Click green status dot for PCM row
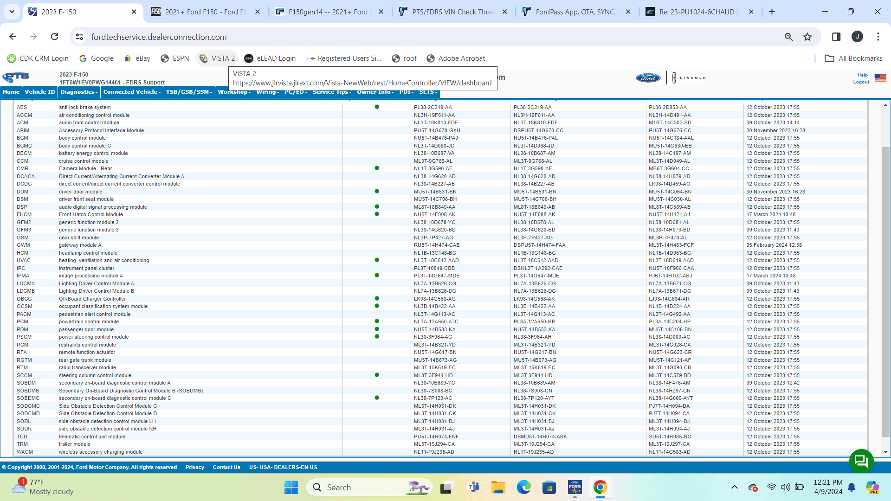891x501 pixels. point(377,321)
